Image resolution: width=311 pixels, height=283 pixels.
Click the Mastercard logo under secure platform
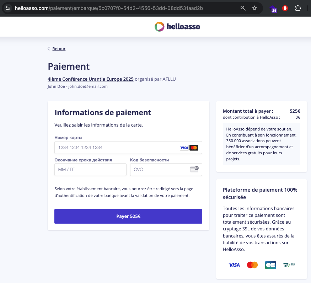[252, 265]
